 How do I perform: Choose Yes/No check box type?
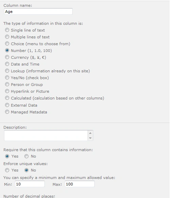tap(7, 78)
